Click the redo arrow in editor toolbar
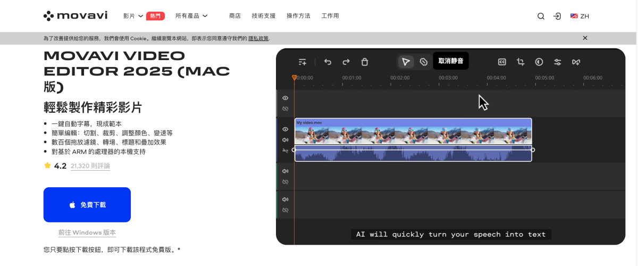The height and width of the screenshot is (266, 638). click(346, 62)
